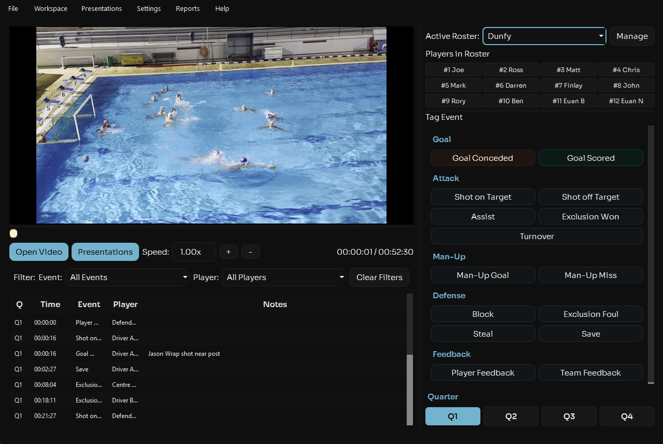Image resolution: width=663 pixels, height=444 pixels.
Task: Switch to quarter Q2
Action: coord(510,416)
